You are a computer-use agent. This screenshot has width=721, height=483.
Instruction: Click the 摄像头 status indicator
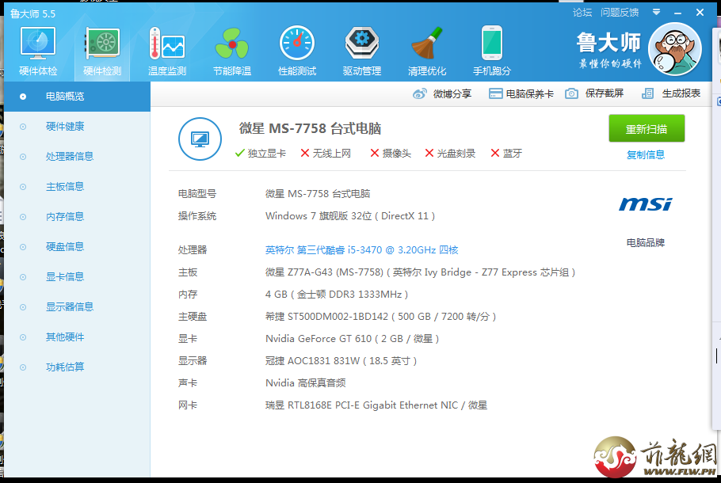tap(391, 154)
